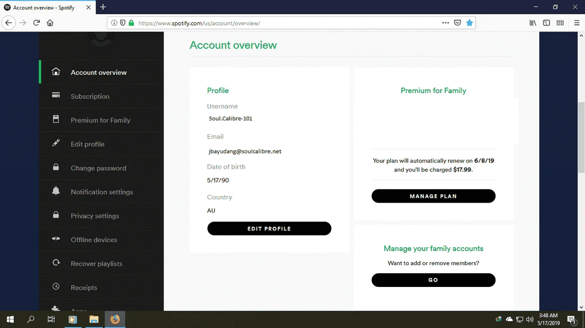
Task: Click the lock icon beside Change password
Action: coord(56,167)
